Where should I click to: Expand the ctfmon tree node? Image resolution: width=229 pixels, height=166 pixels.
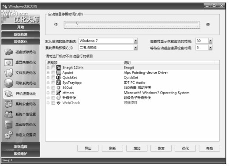(x=48, y=93)
